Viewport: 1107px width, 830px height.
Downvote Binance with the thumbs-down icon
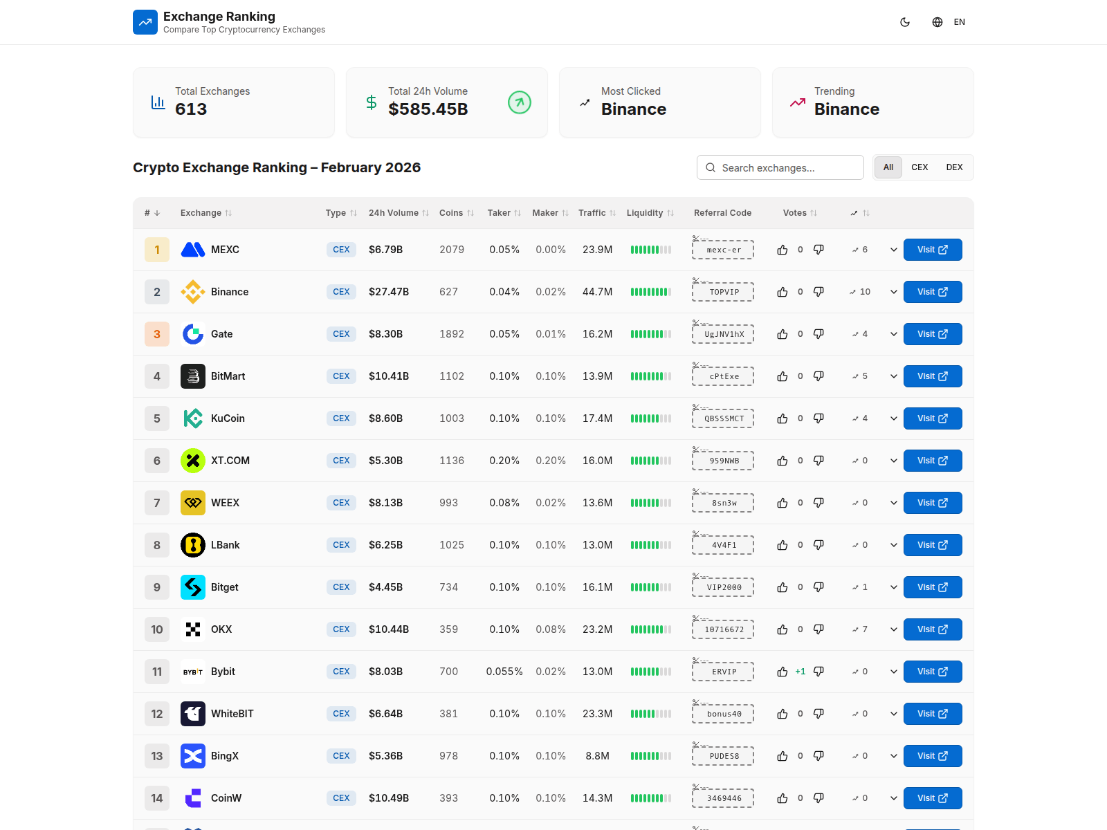(x=818, y=292)
